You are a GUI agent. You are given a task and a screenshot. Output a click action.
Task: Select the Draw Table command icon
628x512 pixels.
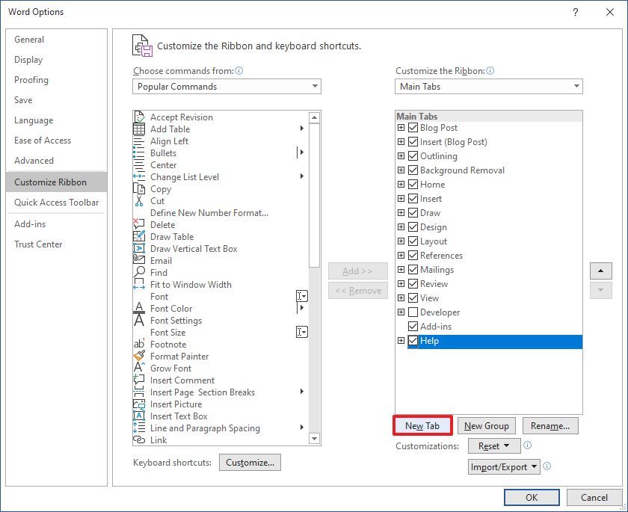pyautogui.click(x=140, y=237)
